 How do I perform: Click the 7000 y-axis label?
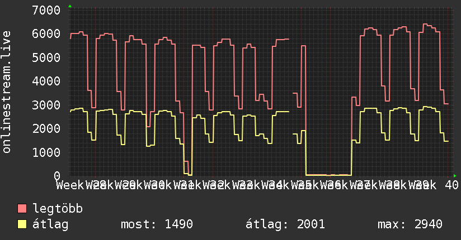point(46,10)
